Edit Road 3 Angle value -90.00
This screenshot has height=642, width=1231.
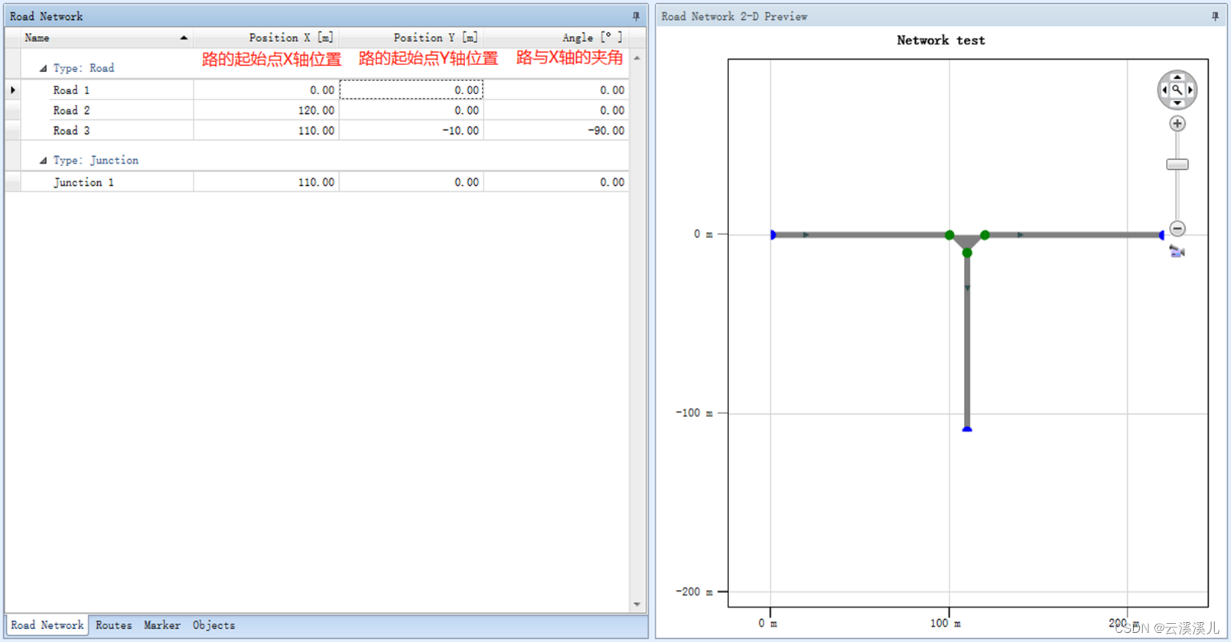point(556,131)
